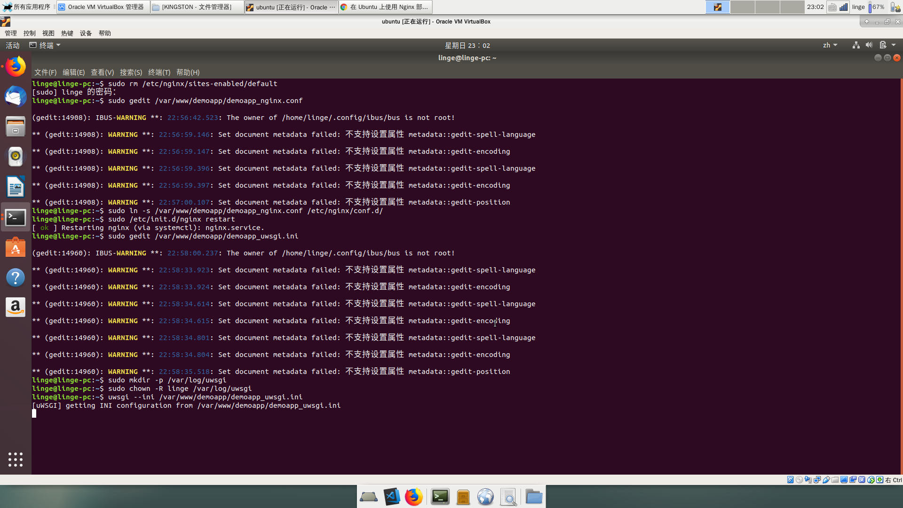Switch to the KINGSTON file manager tab
The image size is (903, 508).
(x=197, y=7)
